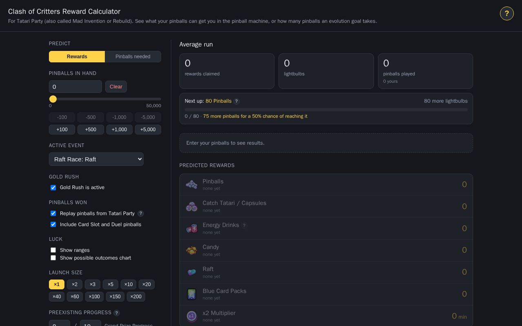Toggle Include Card Slot and Duel pinballs
522x326 pixels.
[x=53, y=225]
